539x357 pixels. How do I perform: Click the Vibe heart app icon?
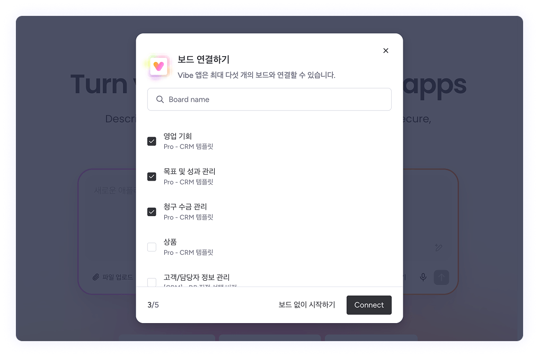point(158,66)
